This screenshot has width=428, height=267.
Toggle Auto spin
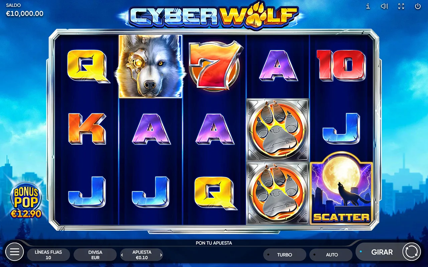pos(331,255)
